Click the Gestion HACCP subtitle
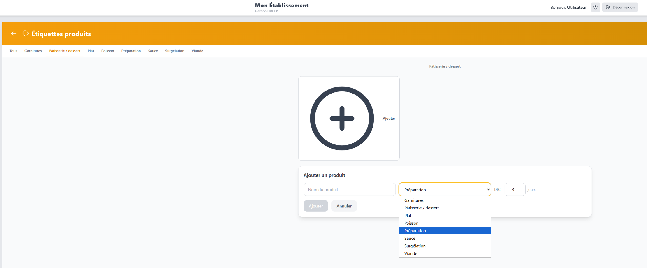Screen dimensions: 647x268 (x=266, y=11)
